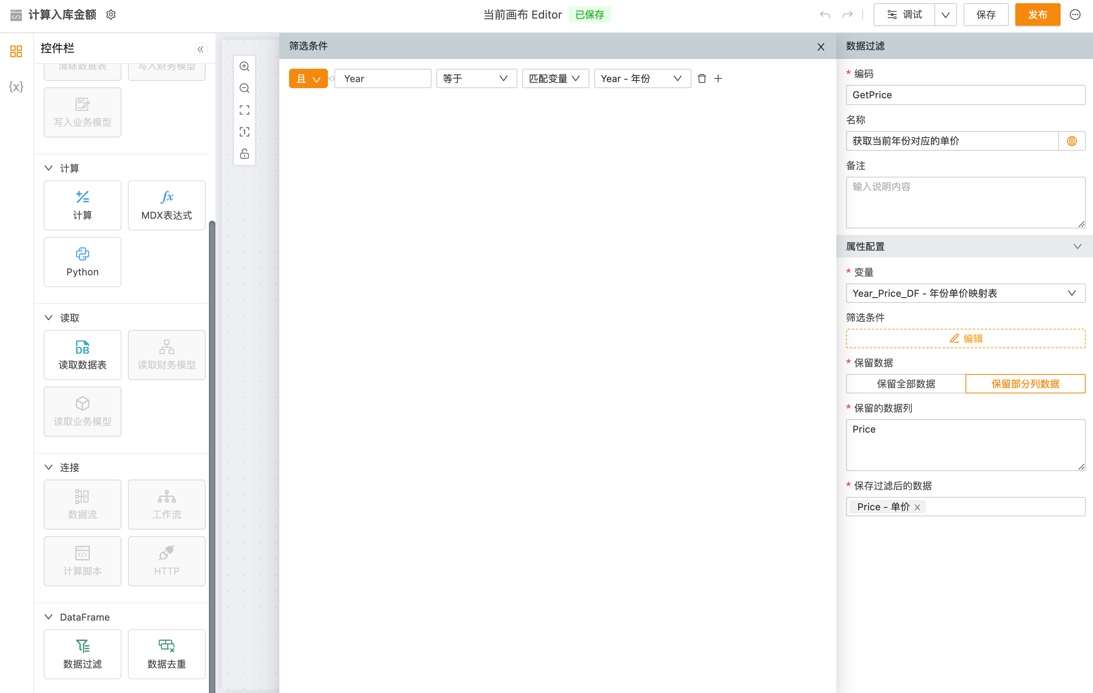Click the 保留的数据列 Price textarea
Image resolution: width=1093 pixels, height=693 pixels.
click(965, 445)
